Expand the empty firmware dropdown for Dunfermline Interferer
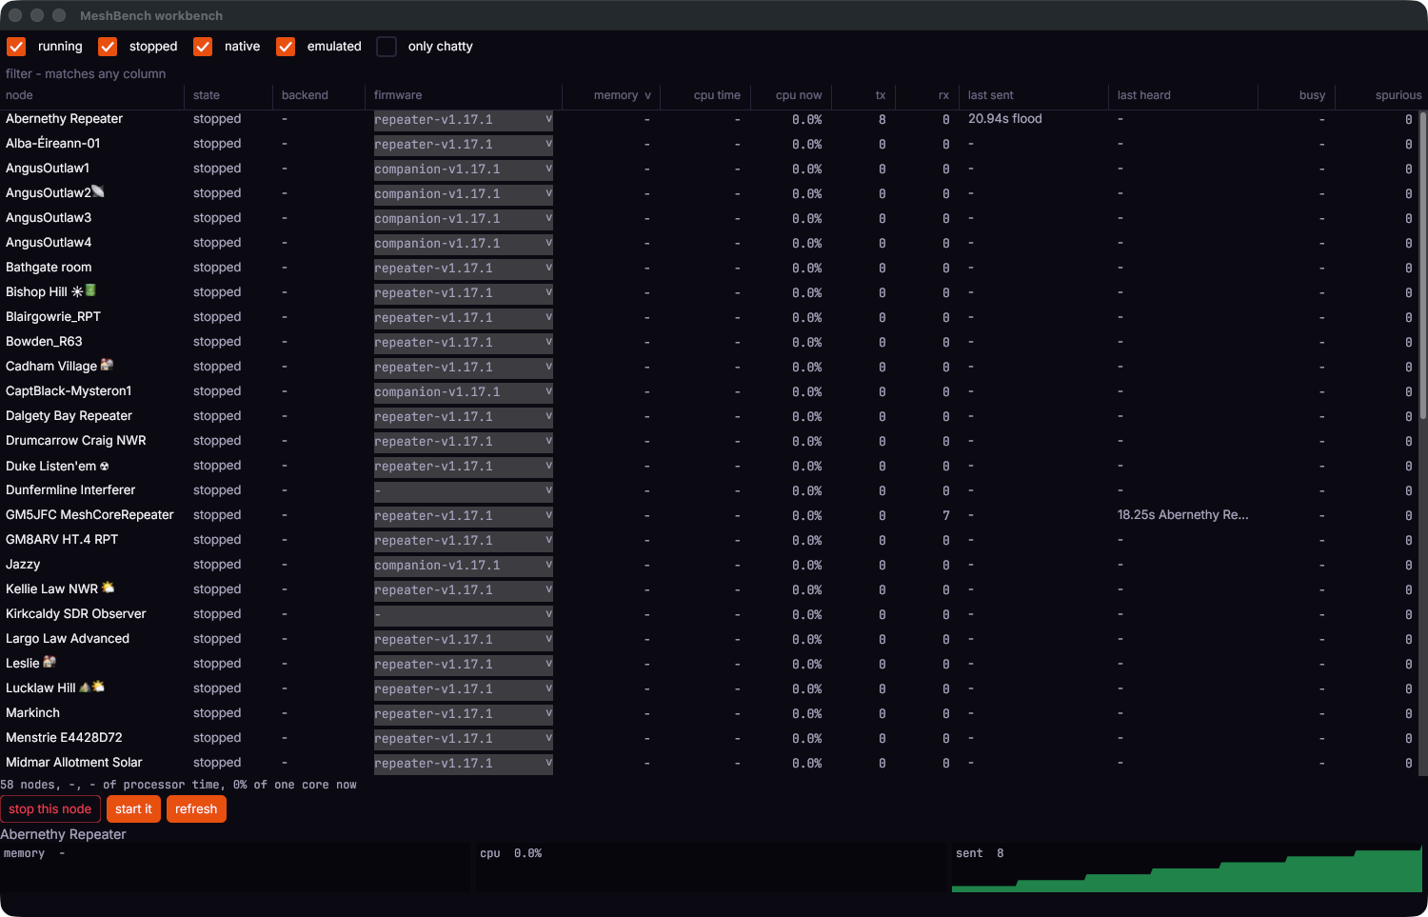1428x917 pixels. (463, 491)
